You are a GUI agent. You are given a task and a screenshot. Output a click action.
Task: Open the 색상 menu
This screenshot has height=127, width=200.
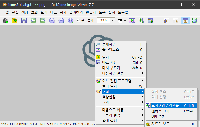[x=25, y=12]
